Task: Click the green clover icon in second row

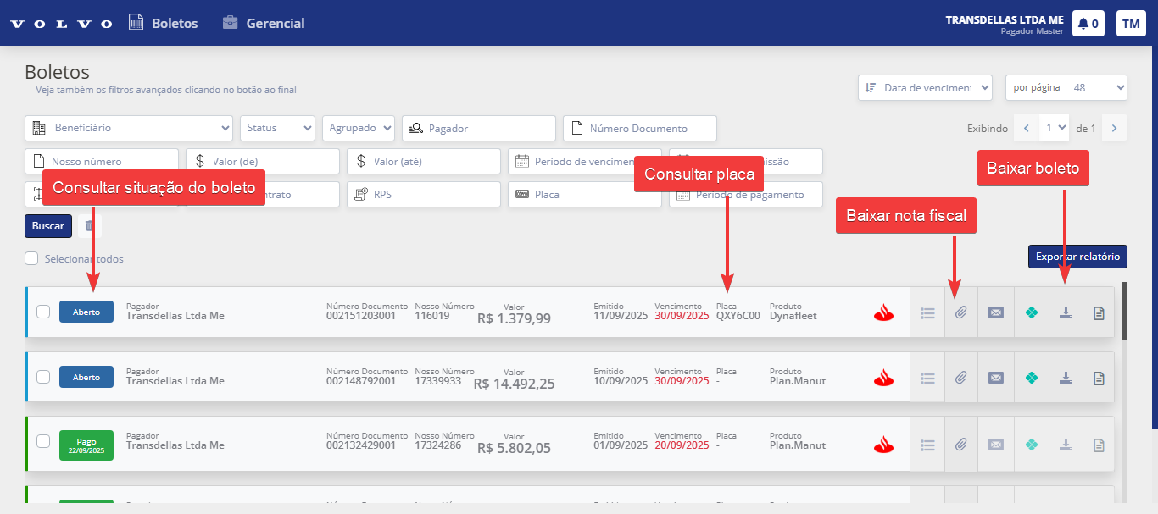Action: pos(1031,378)
